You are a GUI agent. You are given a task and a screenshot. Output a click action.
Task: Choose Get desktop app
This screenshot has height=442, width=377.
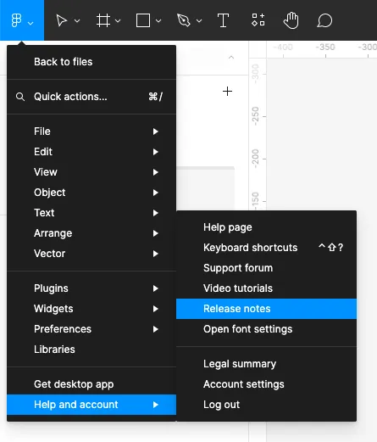[91, 384]
